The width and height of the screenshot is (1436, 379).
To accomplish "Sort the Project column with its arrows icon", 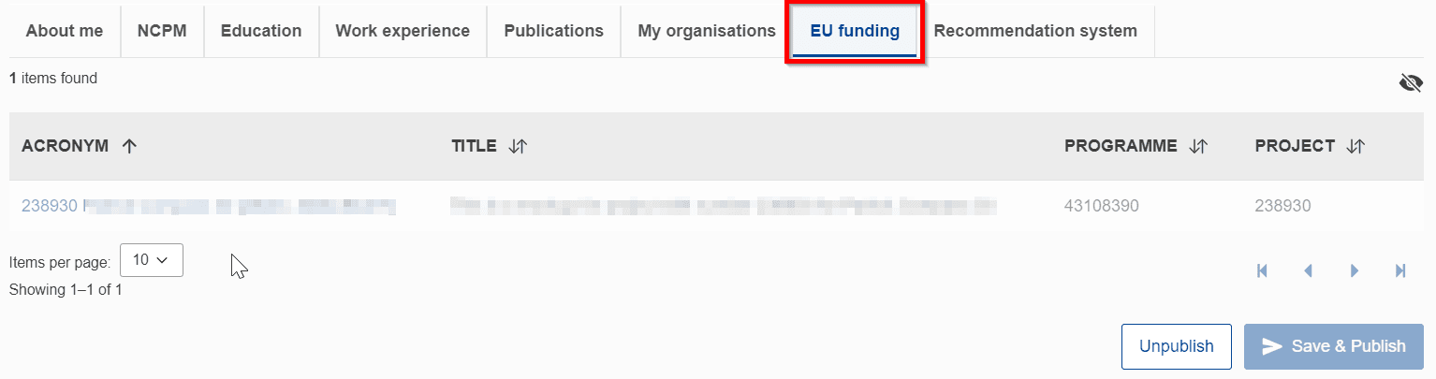I will pyautogui.click(x=1355, y=146).
